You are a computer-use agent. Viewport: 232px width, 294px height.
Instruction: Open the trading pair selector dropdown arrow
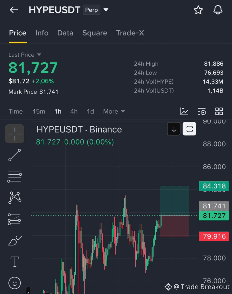(106, 10)
